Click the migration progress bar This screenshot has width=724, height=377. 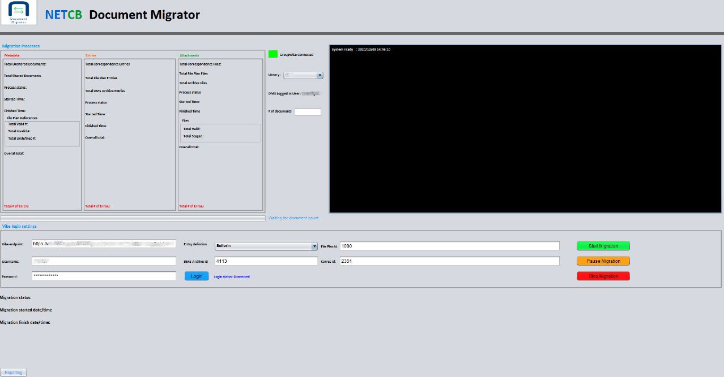(133, 218)
